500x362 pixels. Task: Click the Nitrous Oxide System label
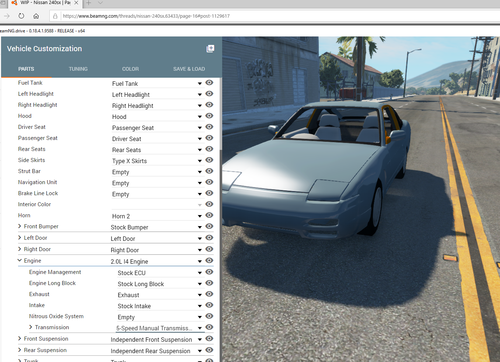[x=56, y=316]
